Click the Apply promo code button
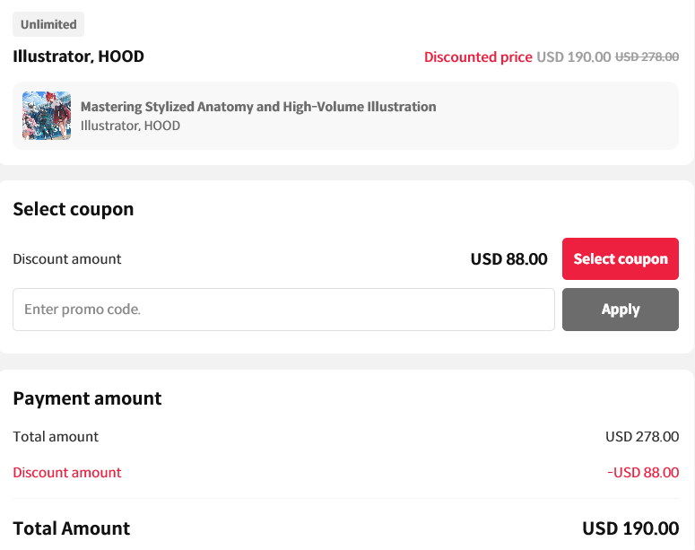Viewport: 695px width, 550px height. tap(620, 310)
